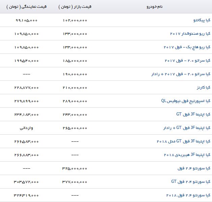Select market price ۲۴۳,۰۰۰,۰۰۰
The height and width of the screenshot is (202, 212).
click(75, 115)
